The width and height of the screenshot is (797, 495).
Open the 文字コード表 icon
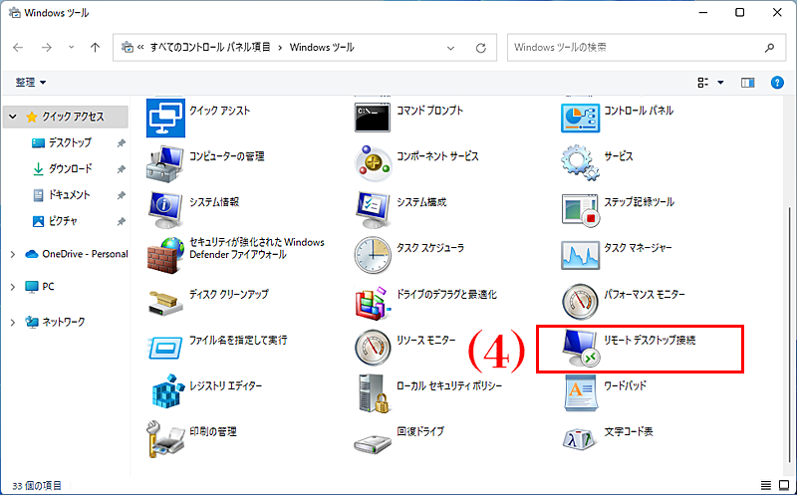(579, 439)
